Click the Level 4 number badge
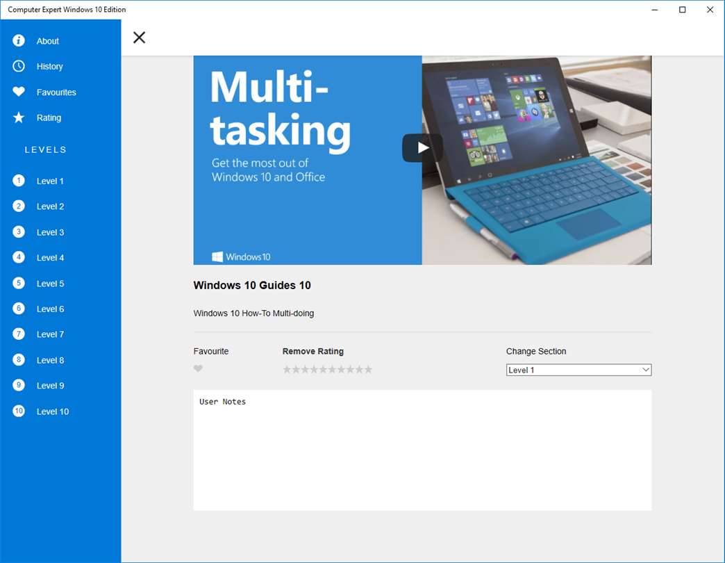Viewport: 725px width, 563px height. click(19, 257)
